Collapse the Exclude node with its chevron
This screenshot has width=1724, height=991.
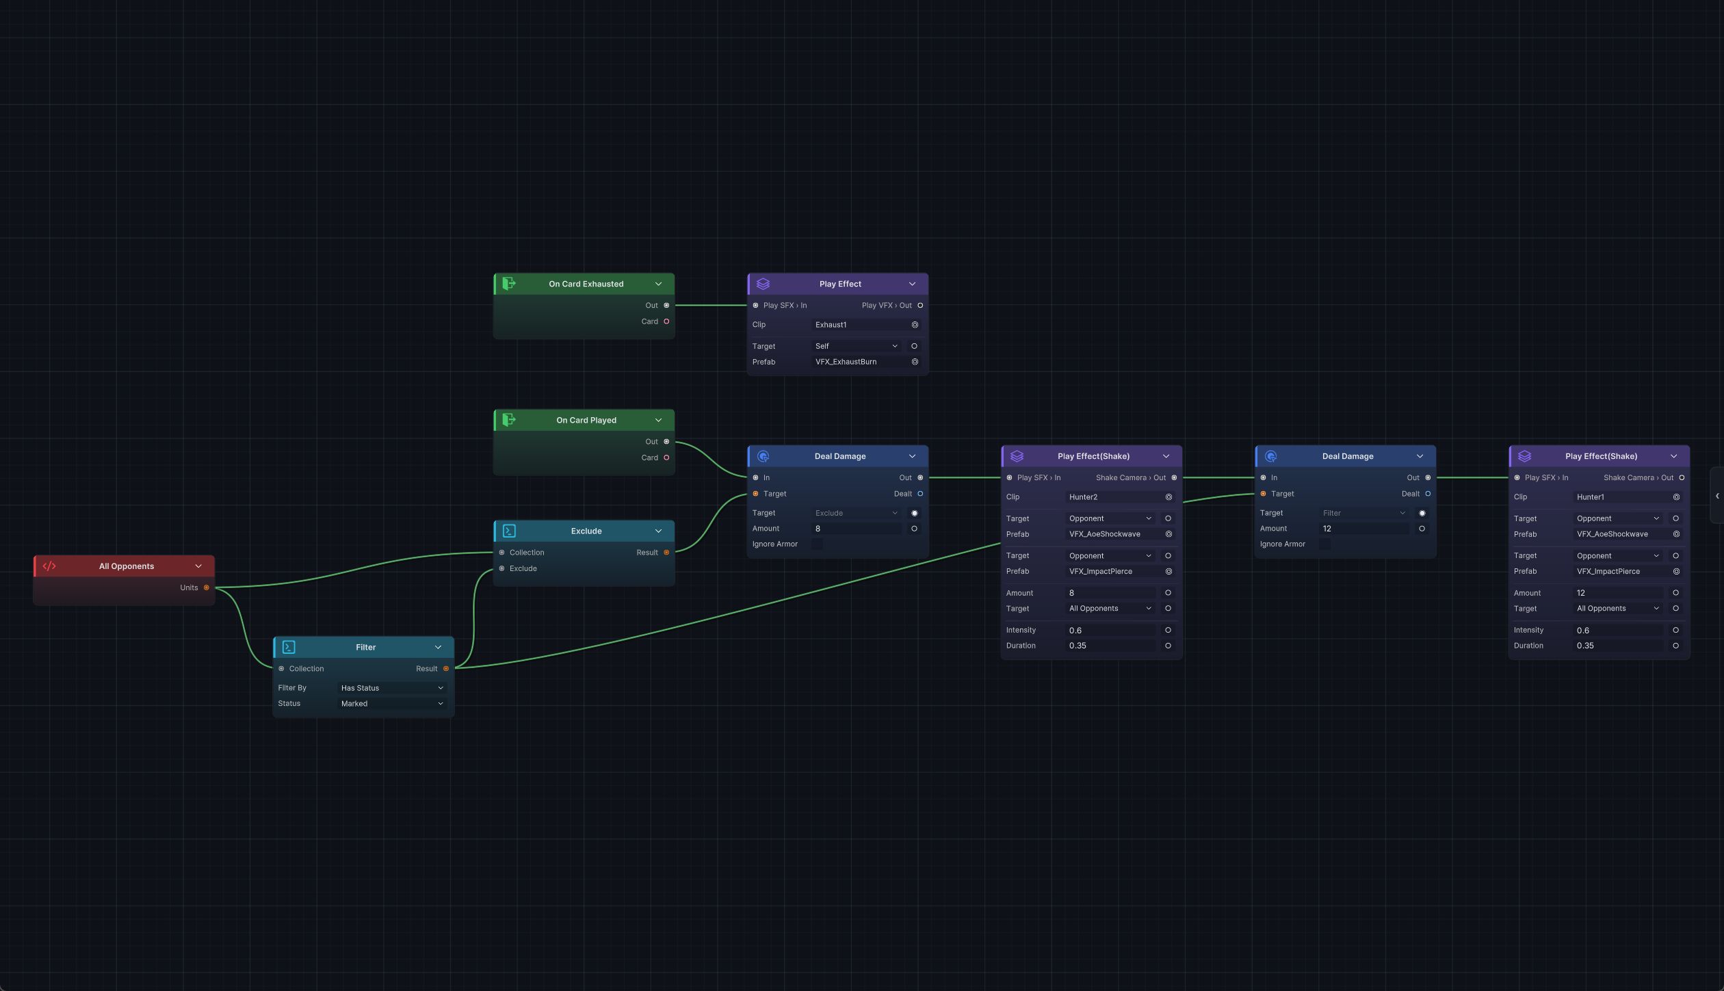(x=658, y=531)
